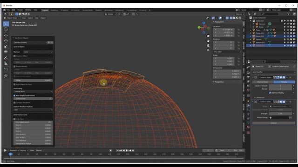Click the pan view hand icon
Screen dimensions: 298x167
[208, 41]
